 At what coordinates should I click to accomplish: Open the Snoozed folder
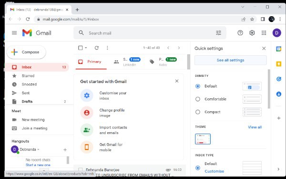(38, 84)
